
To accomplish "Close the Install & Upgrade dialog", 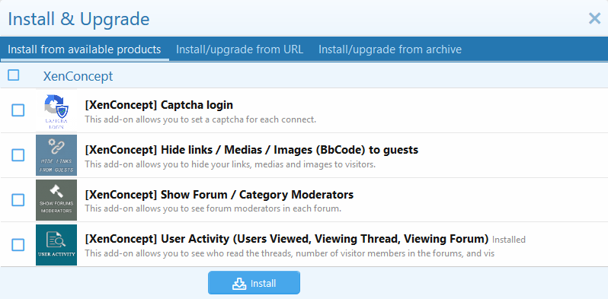I will [x=594, y=18].
